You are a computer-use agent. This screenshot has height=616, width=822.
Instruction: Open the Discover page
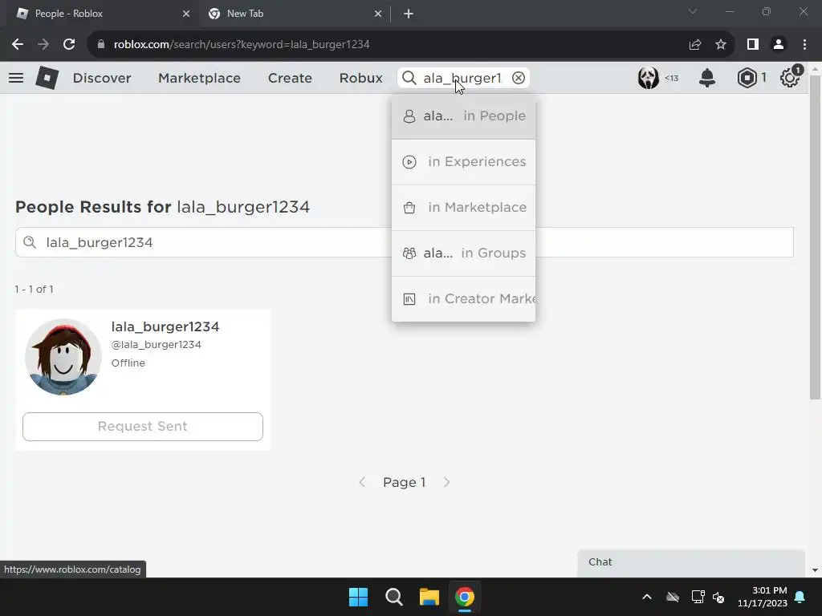pyautogui.click(x=102, y=78)
